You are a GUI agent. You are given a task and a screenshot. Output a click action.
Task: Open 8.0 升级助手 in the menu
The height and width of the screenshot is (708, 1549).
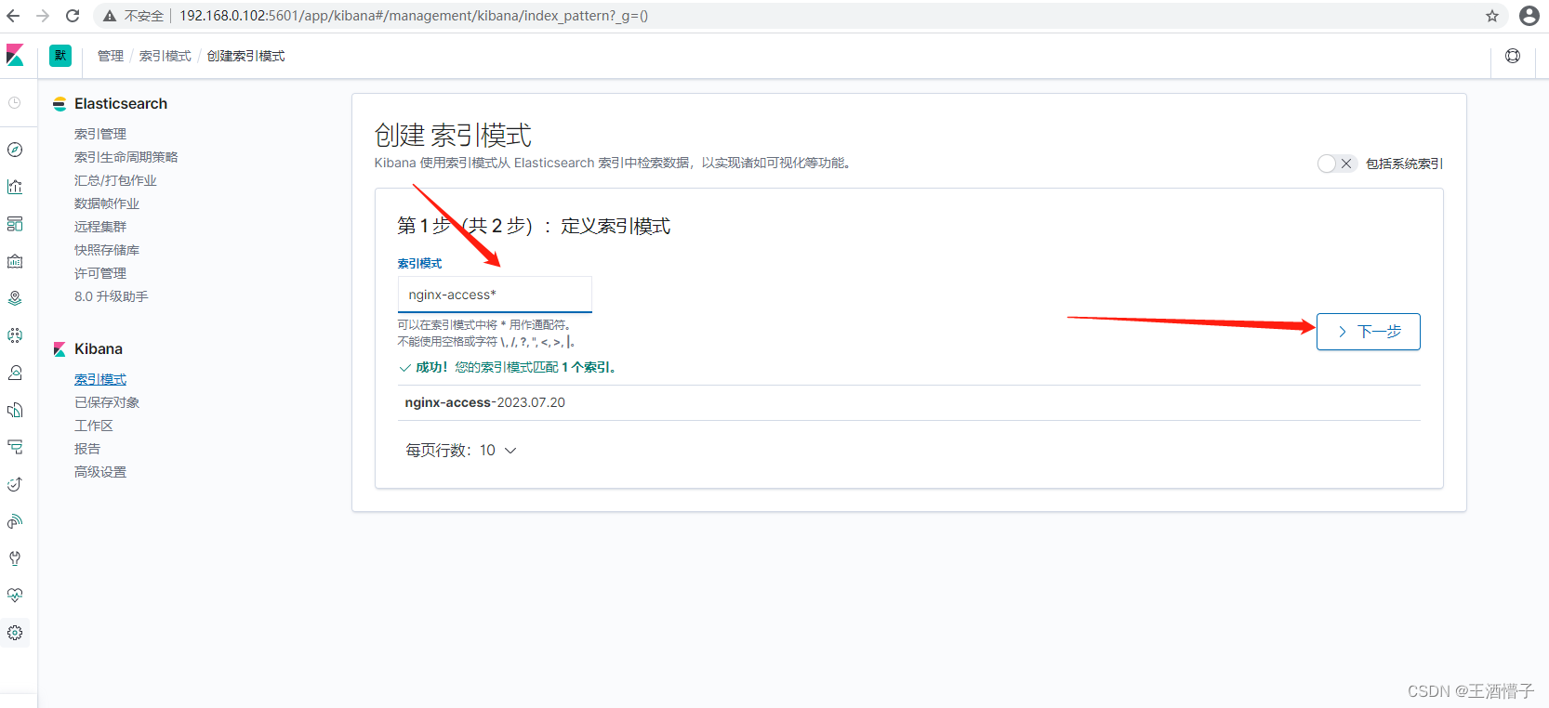point(112,296)
